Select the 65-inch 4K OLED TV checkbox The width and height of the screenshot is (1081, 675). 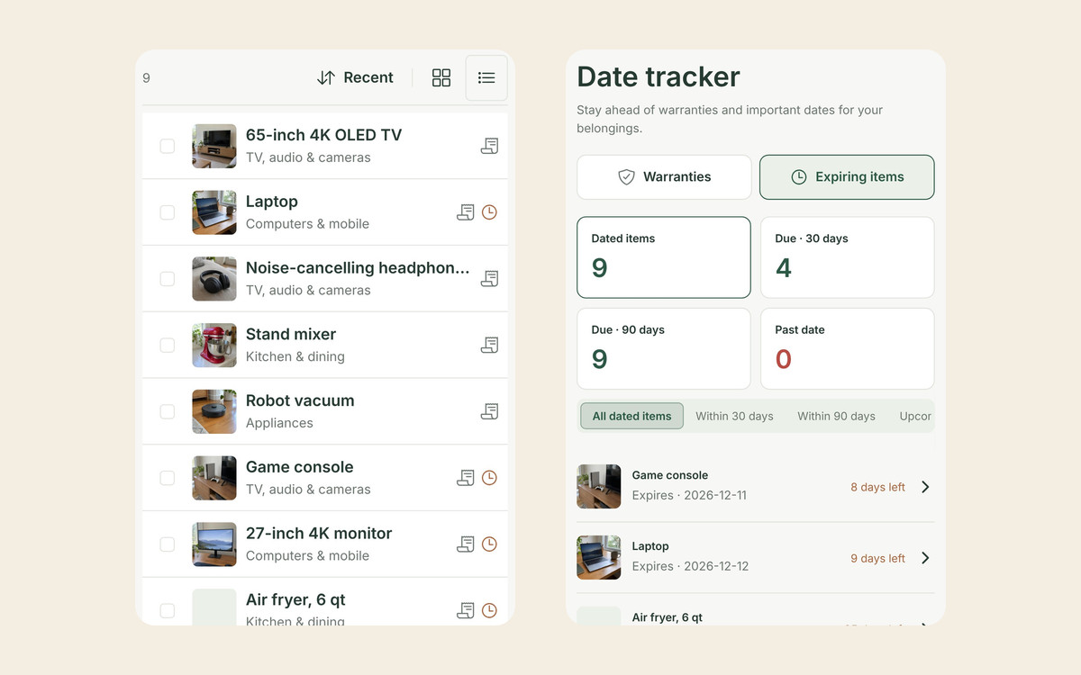(x=168, y=146)
